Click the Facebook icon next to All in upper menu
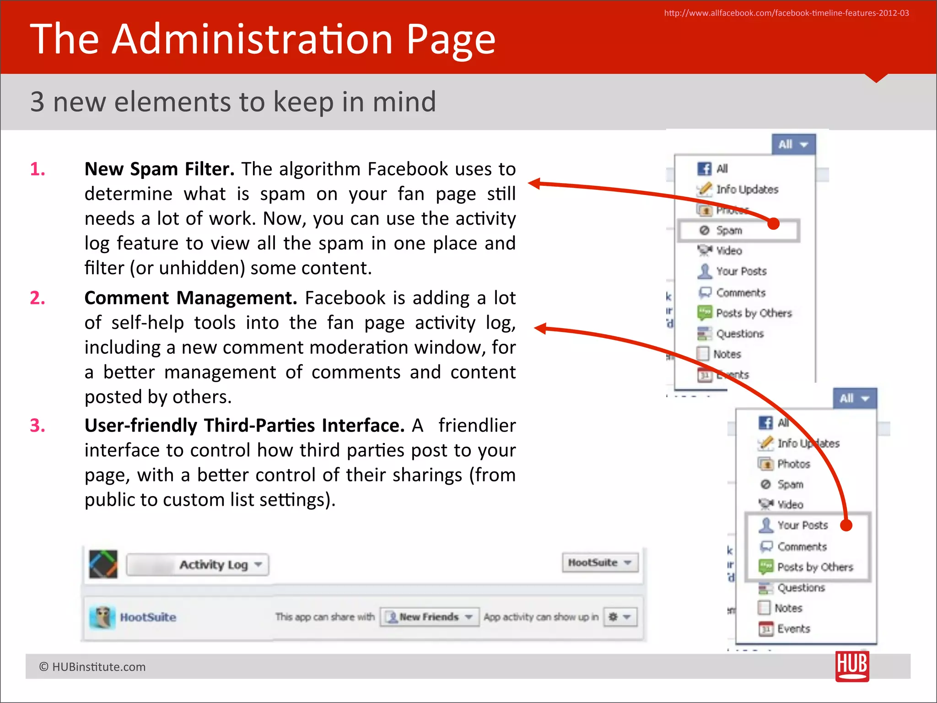This screenshot has width=937, height=703. pos(705,168)
